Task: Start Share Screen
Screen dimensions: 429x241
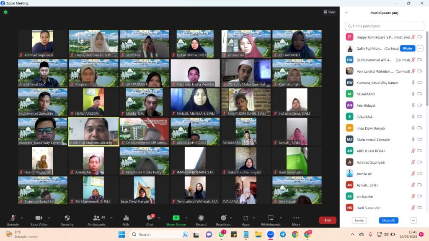Action: point(176,220)
